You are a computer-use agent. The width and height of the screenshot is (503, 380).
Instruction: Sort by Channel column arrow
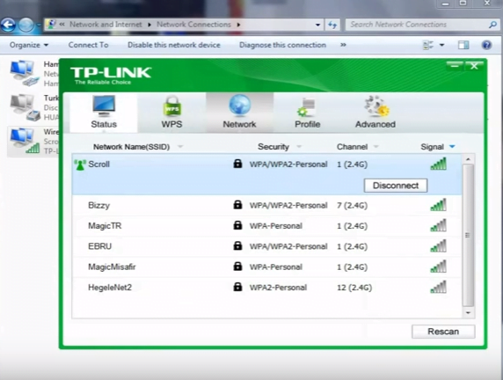pyautogui.click(x=376, y=147)
